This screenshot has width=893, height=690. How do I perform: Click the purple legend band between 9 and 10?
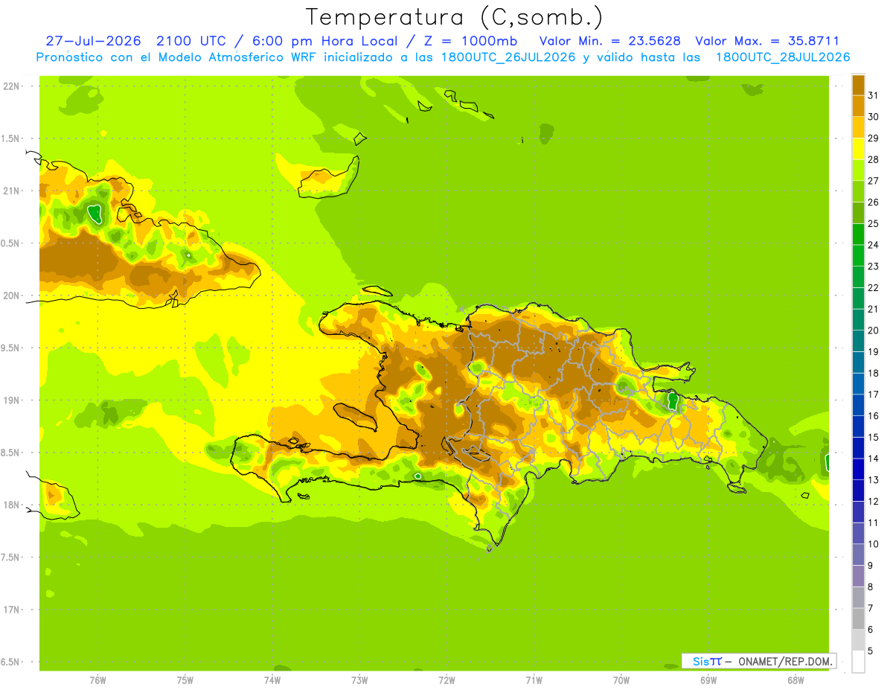pos(858,555)
